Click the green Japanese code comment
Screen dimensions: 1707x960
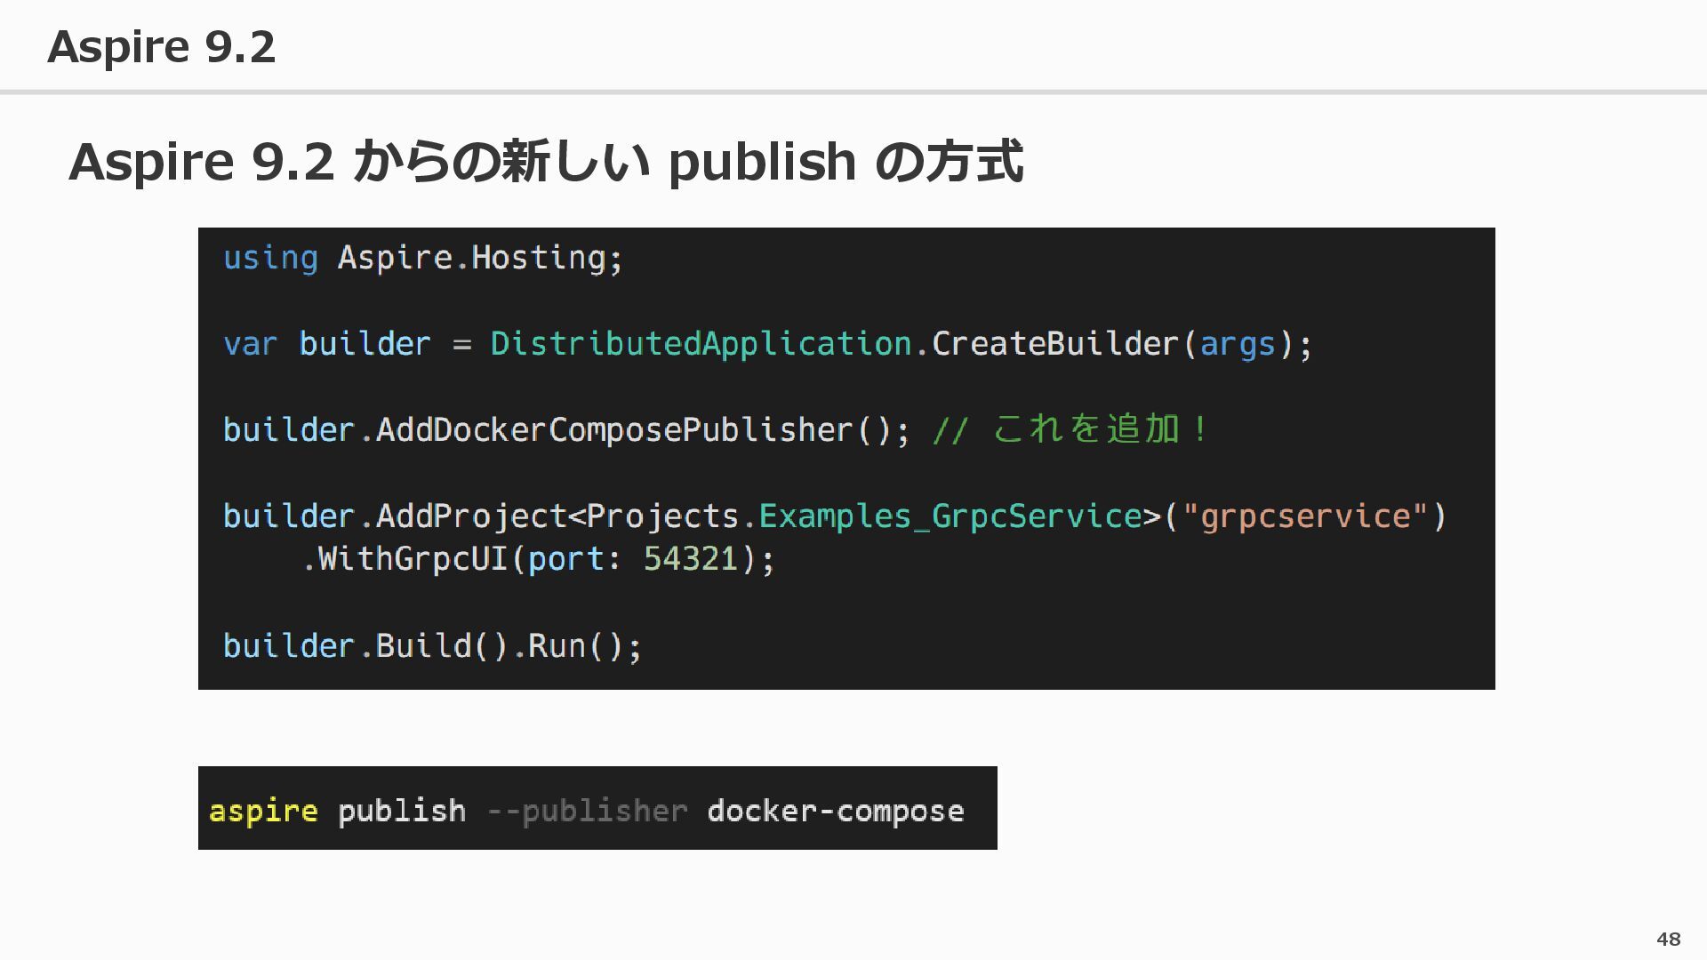tap(1071, 429)
